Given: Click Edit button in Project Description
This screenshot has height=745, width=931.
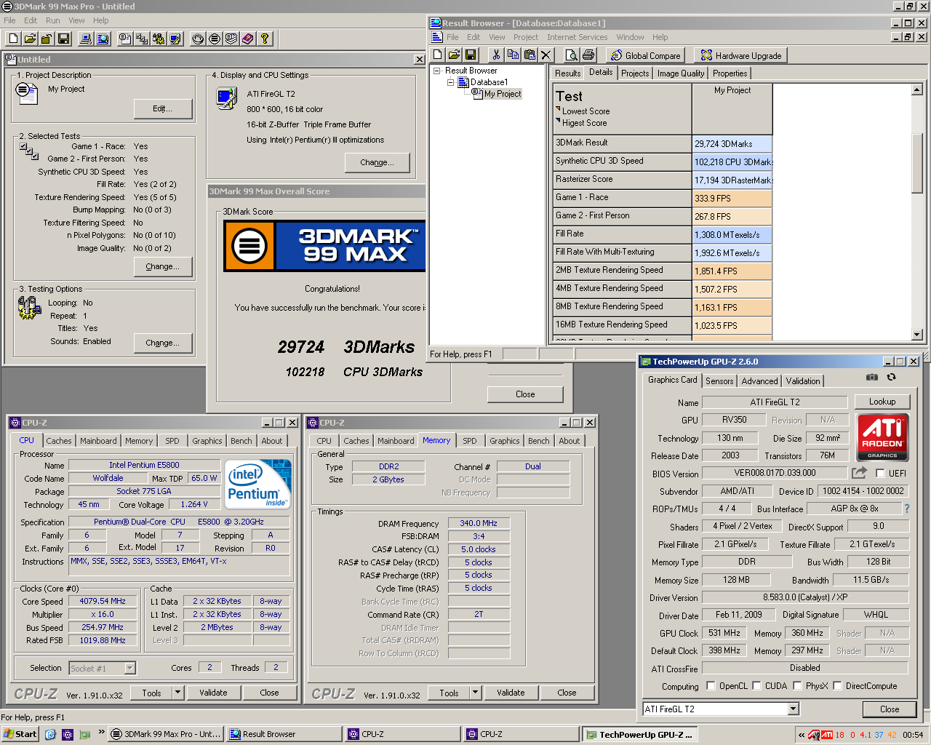Looking at the screenshot, I should [x=163, y=108].
